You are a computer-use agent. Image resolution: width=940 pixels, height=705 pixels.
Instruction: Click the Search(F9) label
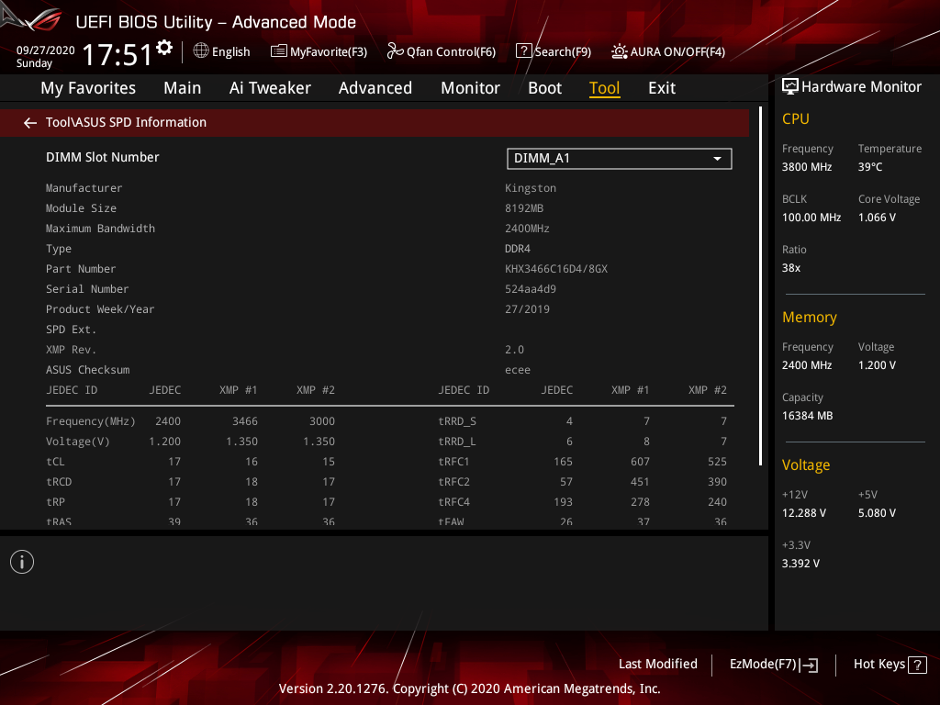pos(563,52)
